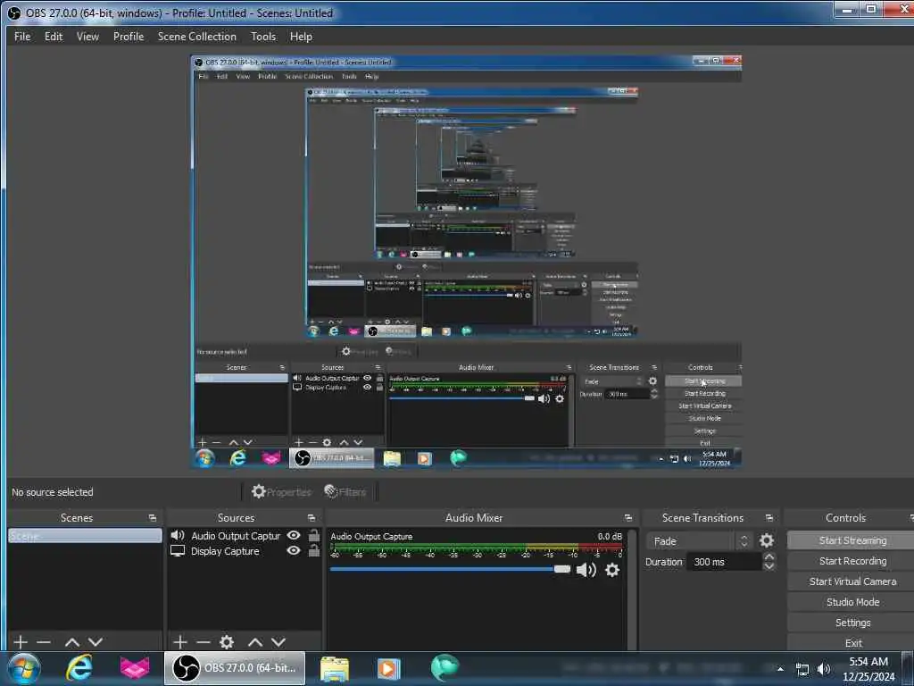The width and height of the screenshot is (914, 686).
Task: Open the Edit menu
Action: tap(53, 36)
